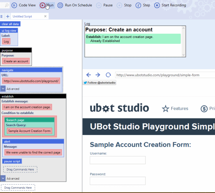Open Code View from the toolbar
Viewport: 215px width, 193px height.
(x=24, y=5)
